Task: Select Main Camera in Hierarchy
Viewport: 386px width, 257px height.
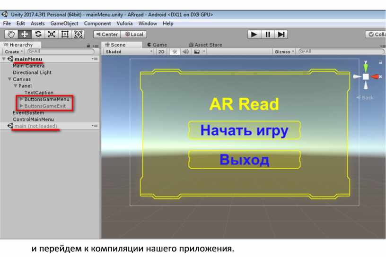Action: pos(28,66)
